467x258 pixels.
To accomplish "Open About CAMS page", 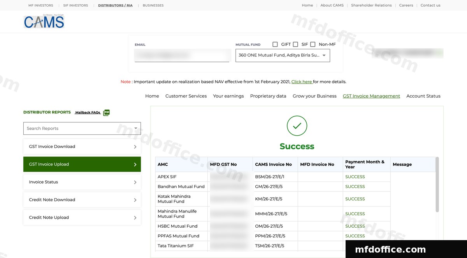I will pos(332,5).
